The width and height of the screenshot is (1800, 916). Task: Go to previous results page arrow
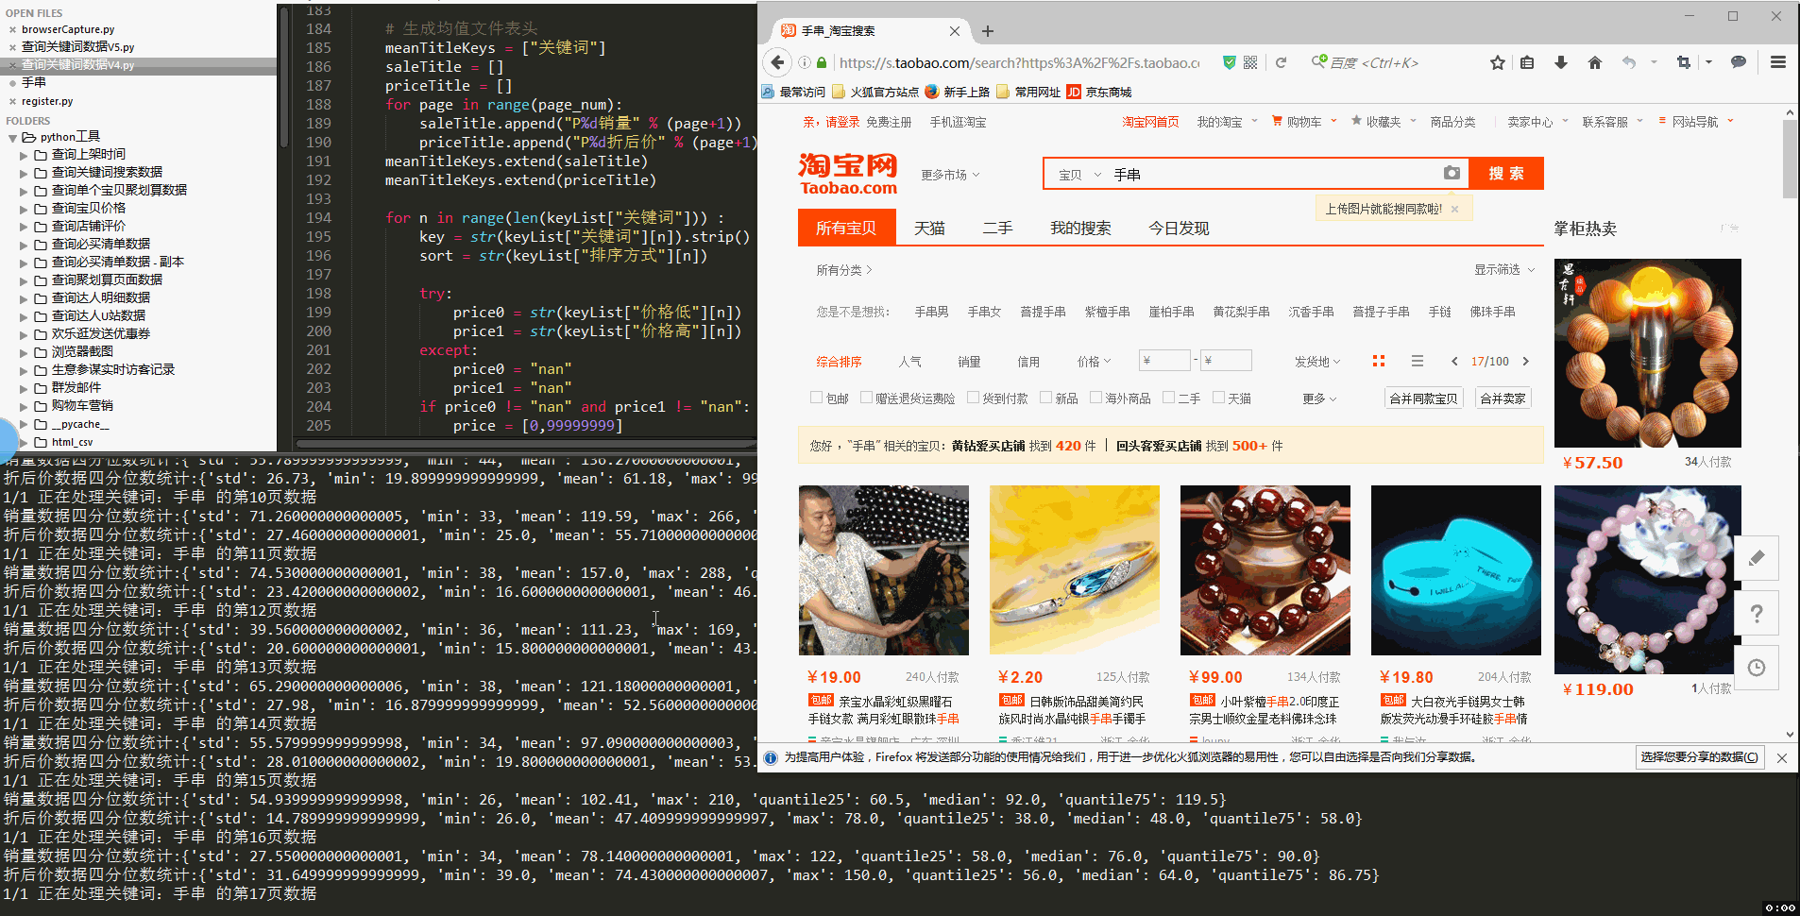[x=1454, y=361]
